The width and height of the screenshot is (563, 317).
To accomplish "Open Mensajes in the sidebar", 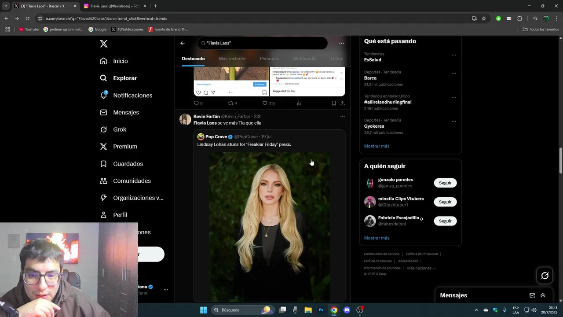I will point(119,112).
